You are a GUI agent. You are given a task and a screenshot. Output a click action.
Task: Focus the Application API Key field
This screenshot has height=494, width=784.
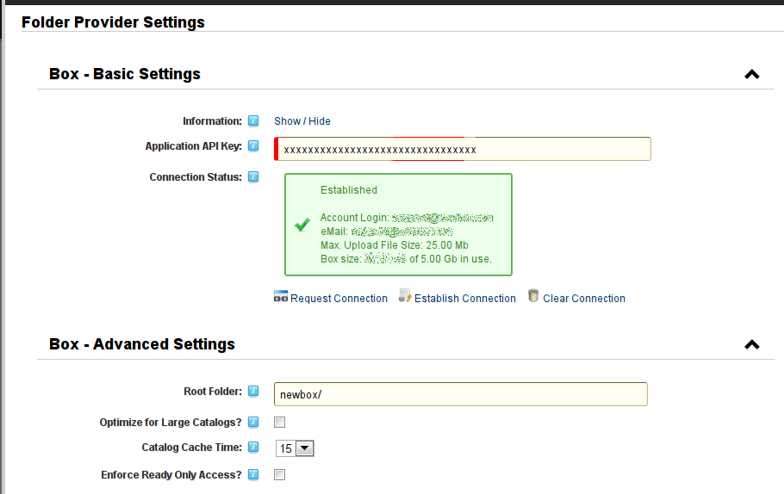463,149
